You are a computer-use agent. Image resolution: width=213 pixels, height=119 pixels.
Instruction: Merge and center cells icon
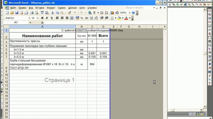click(x=72, y=18)
